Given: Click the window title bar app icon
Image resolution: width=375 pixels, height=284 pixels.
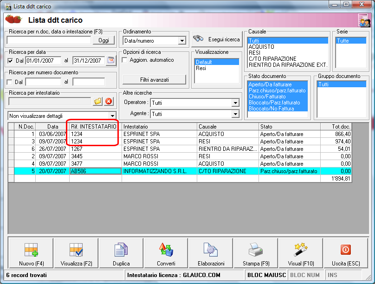Looking at the screenshot, I should click(8, 6).
